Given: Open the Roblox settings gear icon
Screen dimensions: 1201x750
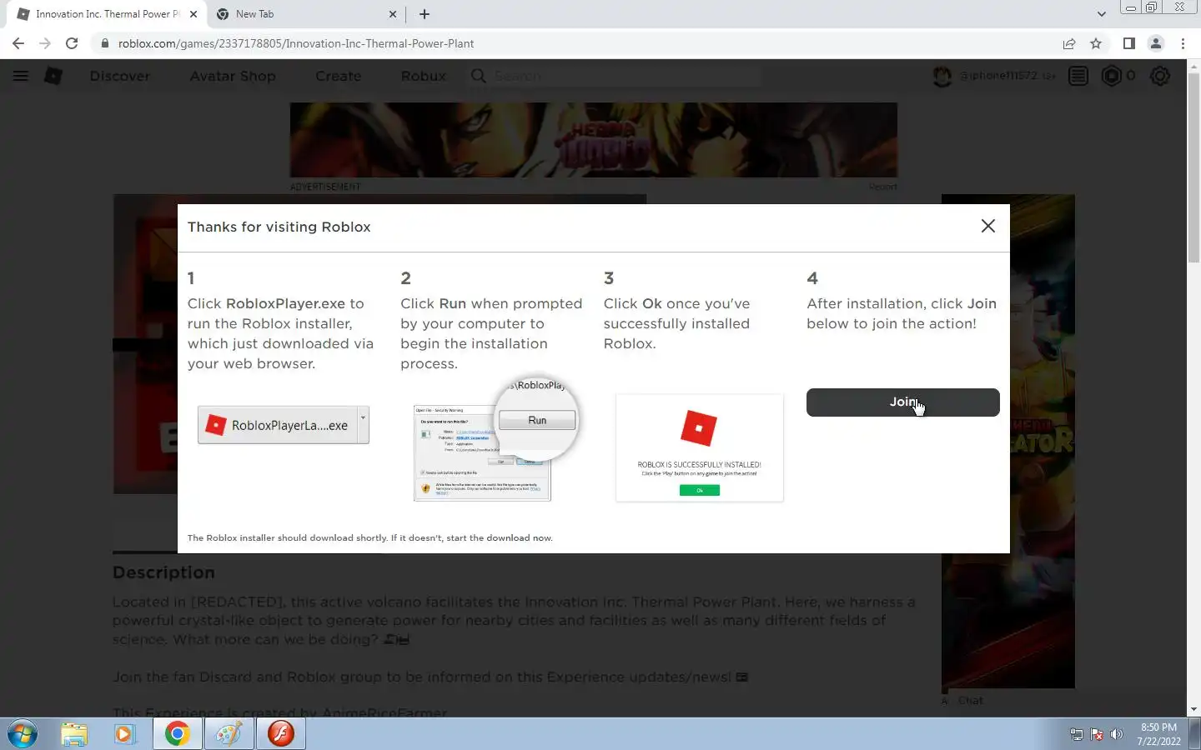Looking at the screenshot, I should pos(1160,76).
